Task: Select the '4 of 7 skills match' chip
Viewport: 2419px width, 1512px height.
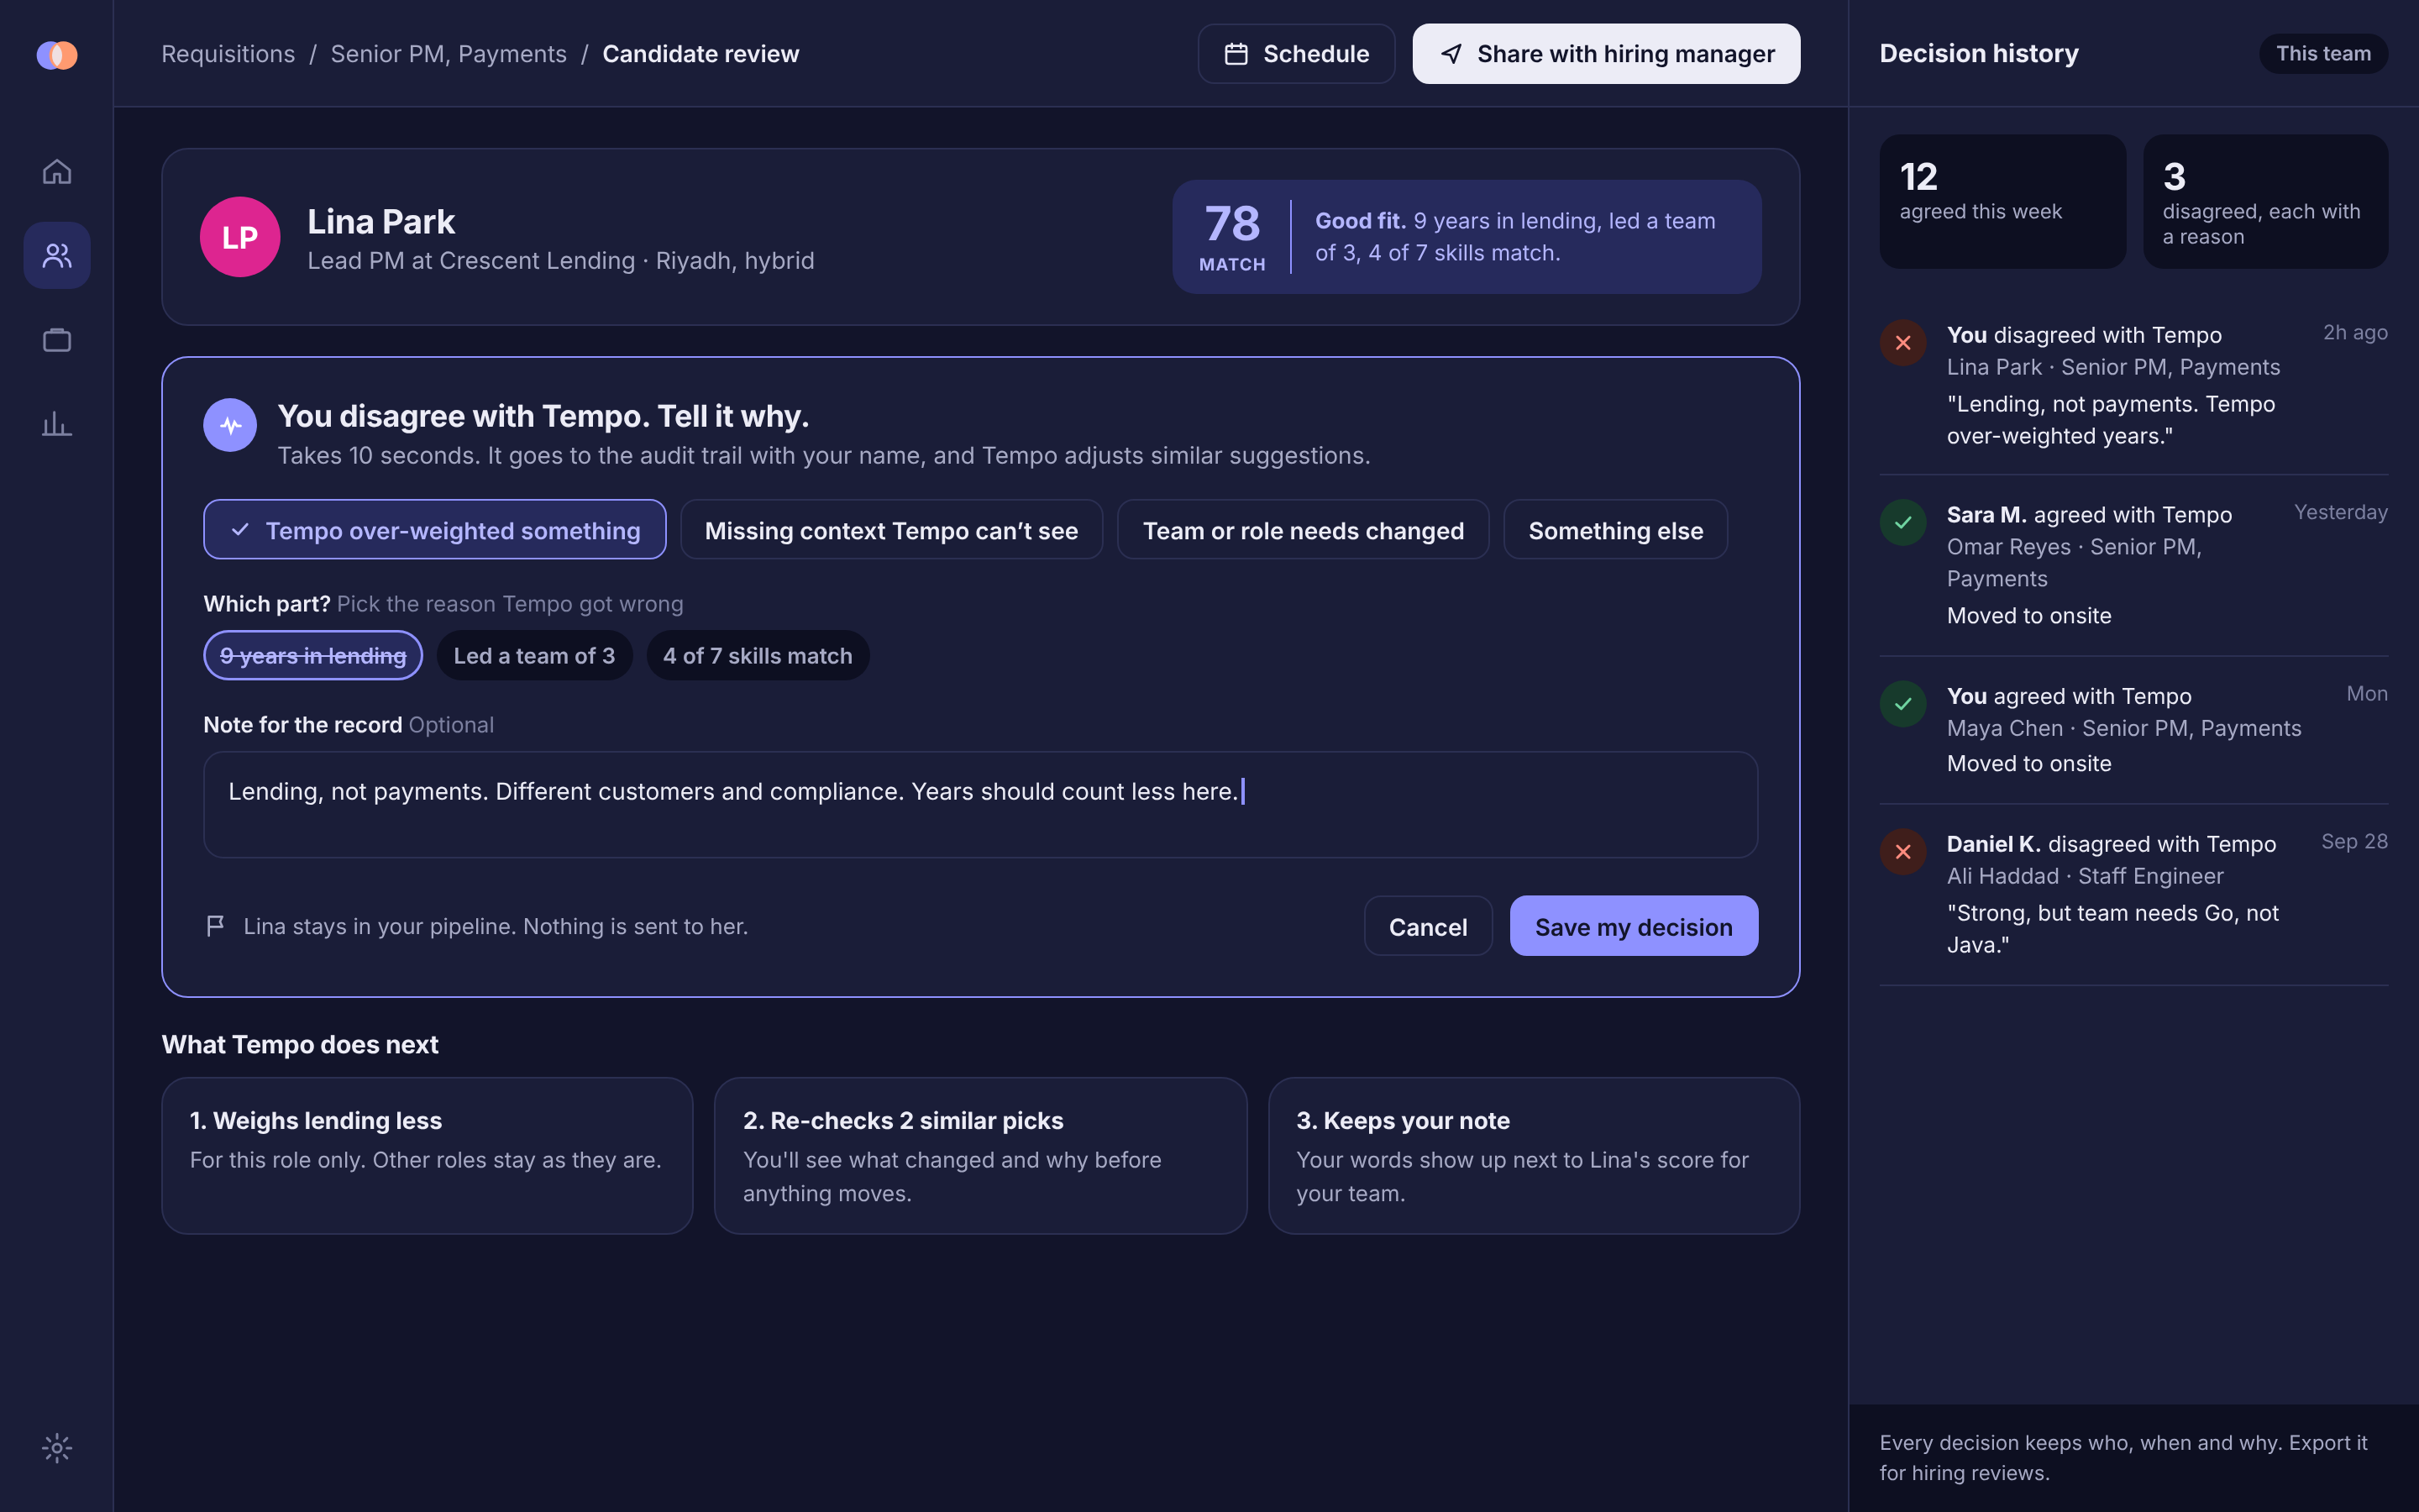Action: [x=758, y=655]
